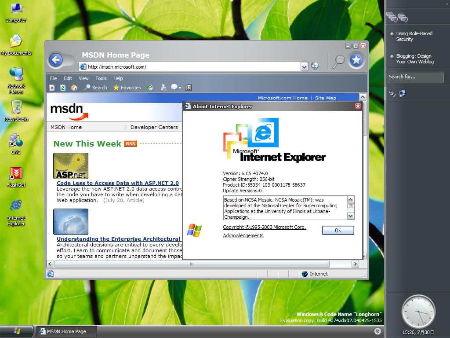Click the magnifier search icon beside star
This screenshot has height=338, width=450.
click(x=338, y=61)
